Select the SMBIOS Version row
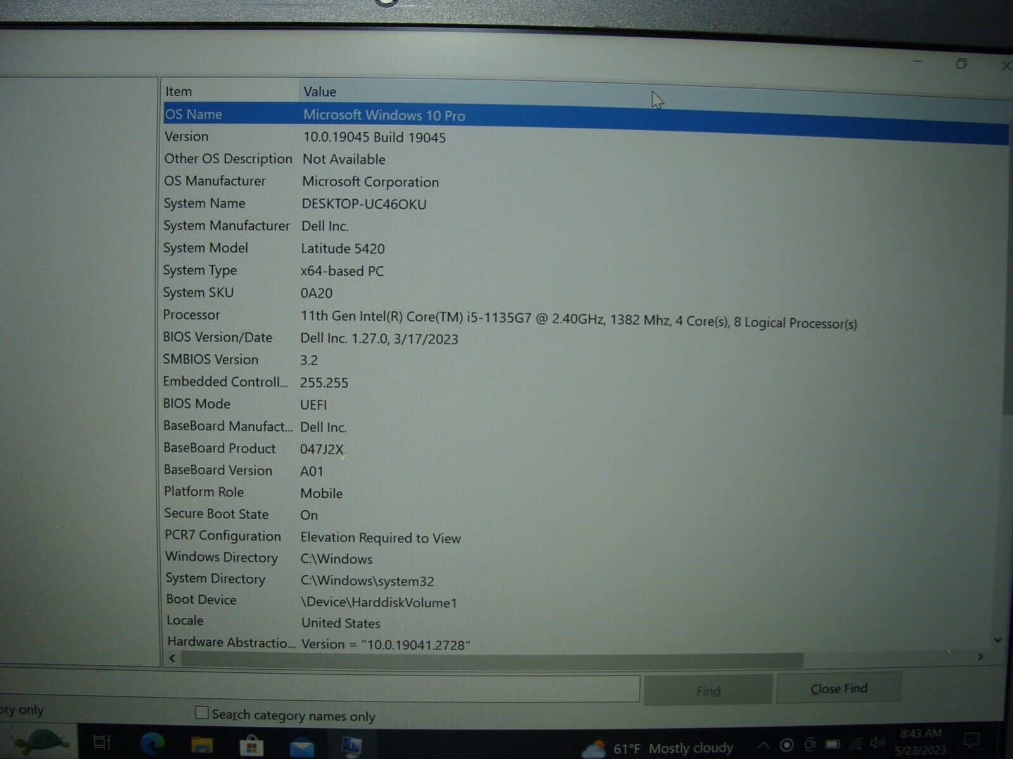 [586, 360]
